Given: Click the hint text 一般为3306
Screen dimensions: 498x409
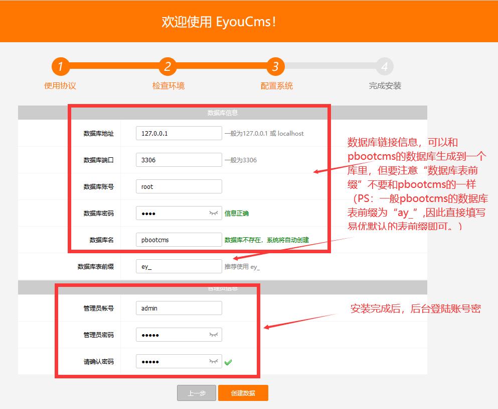Looking at the screenshot, I should (x=241, y=160).
